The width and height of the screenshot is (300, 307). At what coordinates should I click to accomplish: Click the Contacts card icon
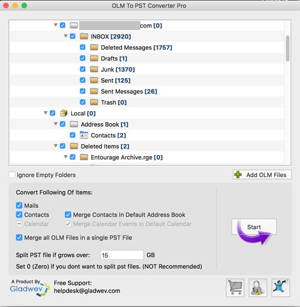pyautogui.click(x=84, y=135)
